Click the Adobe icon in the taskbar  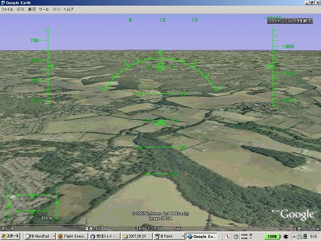[227, 237]
